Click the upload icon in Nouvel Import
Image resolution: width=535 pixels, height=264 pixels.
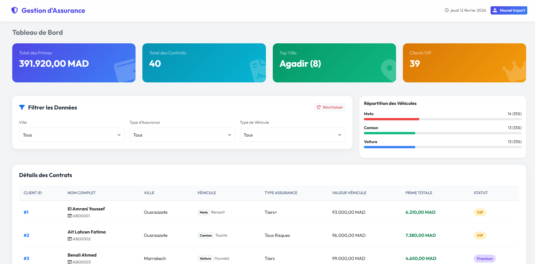pyautogui.click(x=495, y=10)
